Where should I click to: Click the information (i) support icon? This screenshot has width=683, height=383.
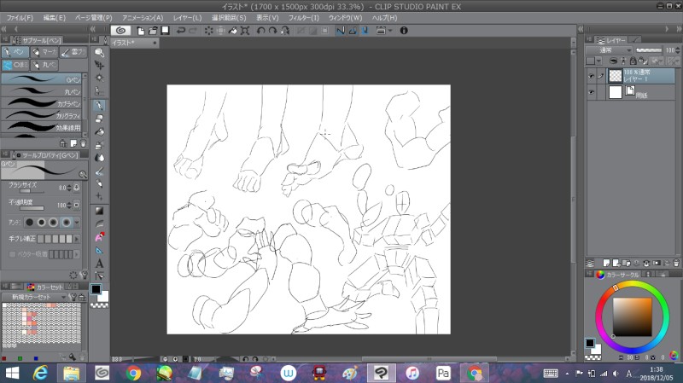404,31
